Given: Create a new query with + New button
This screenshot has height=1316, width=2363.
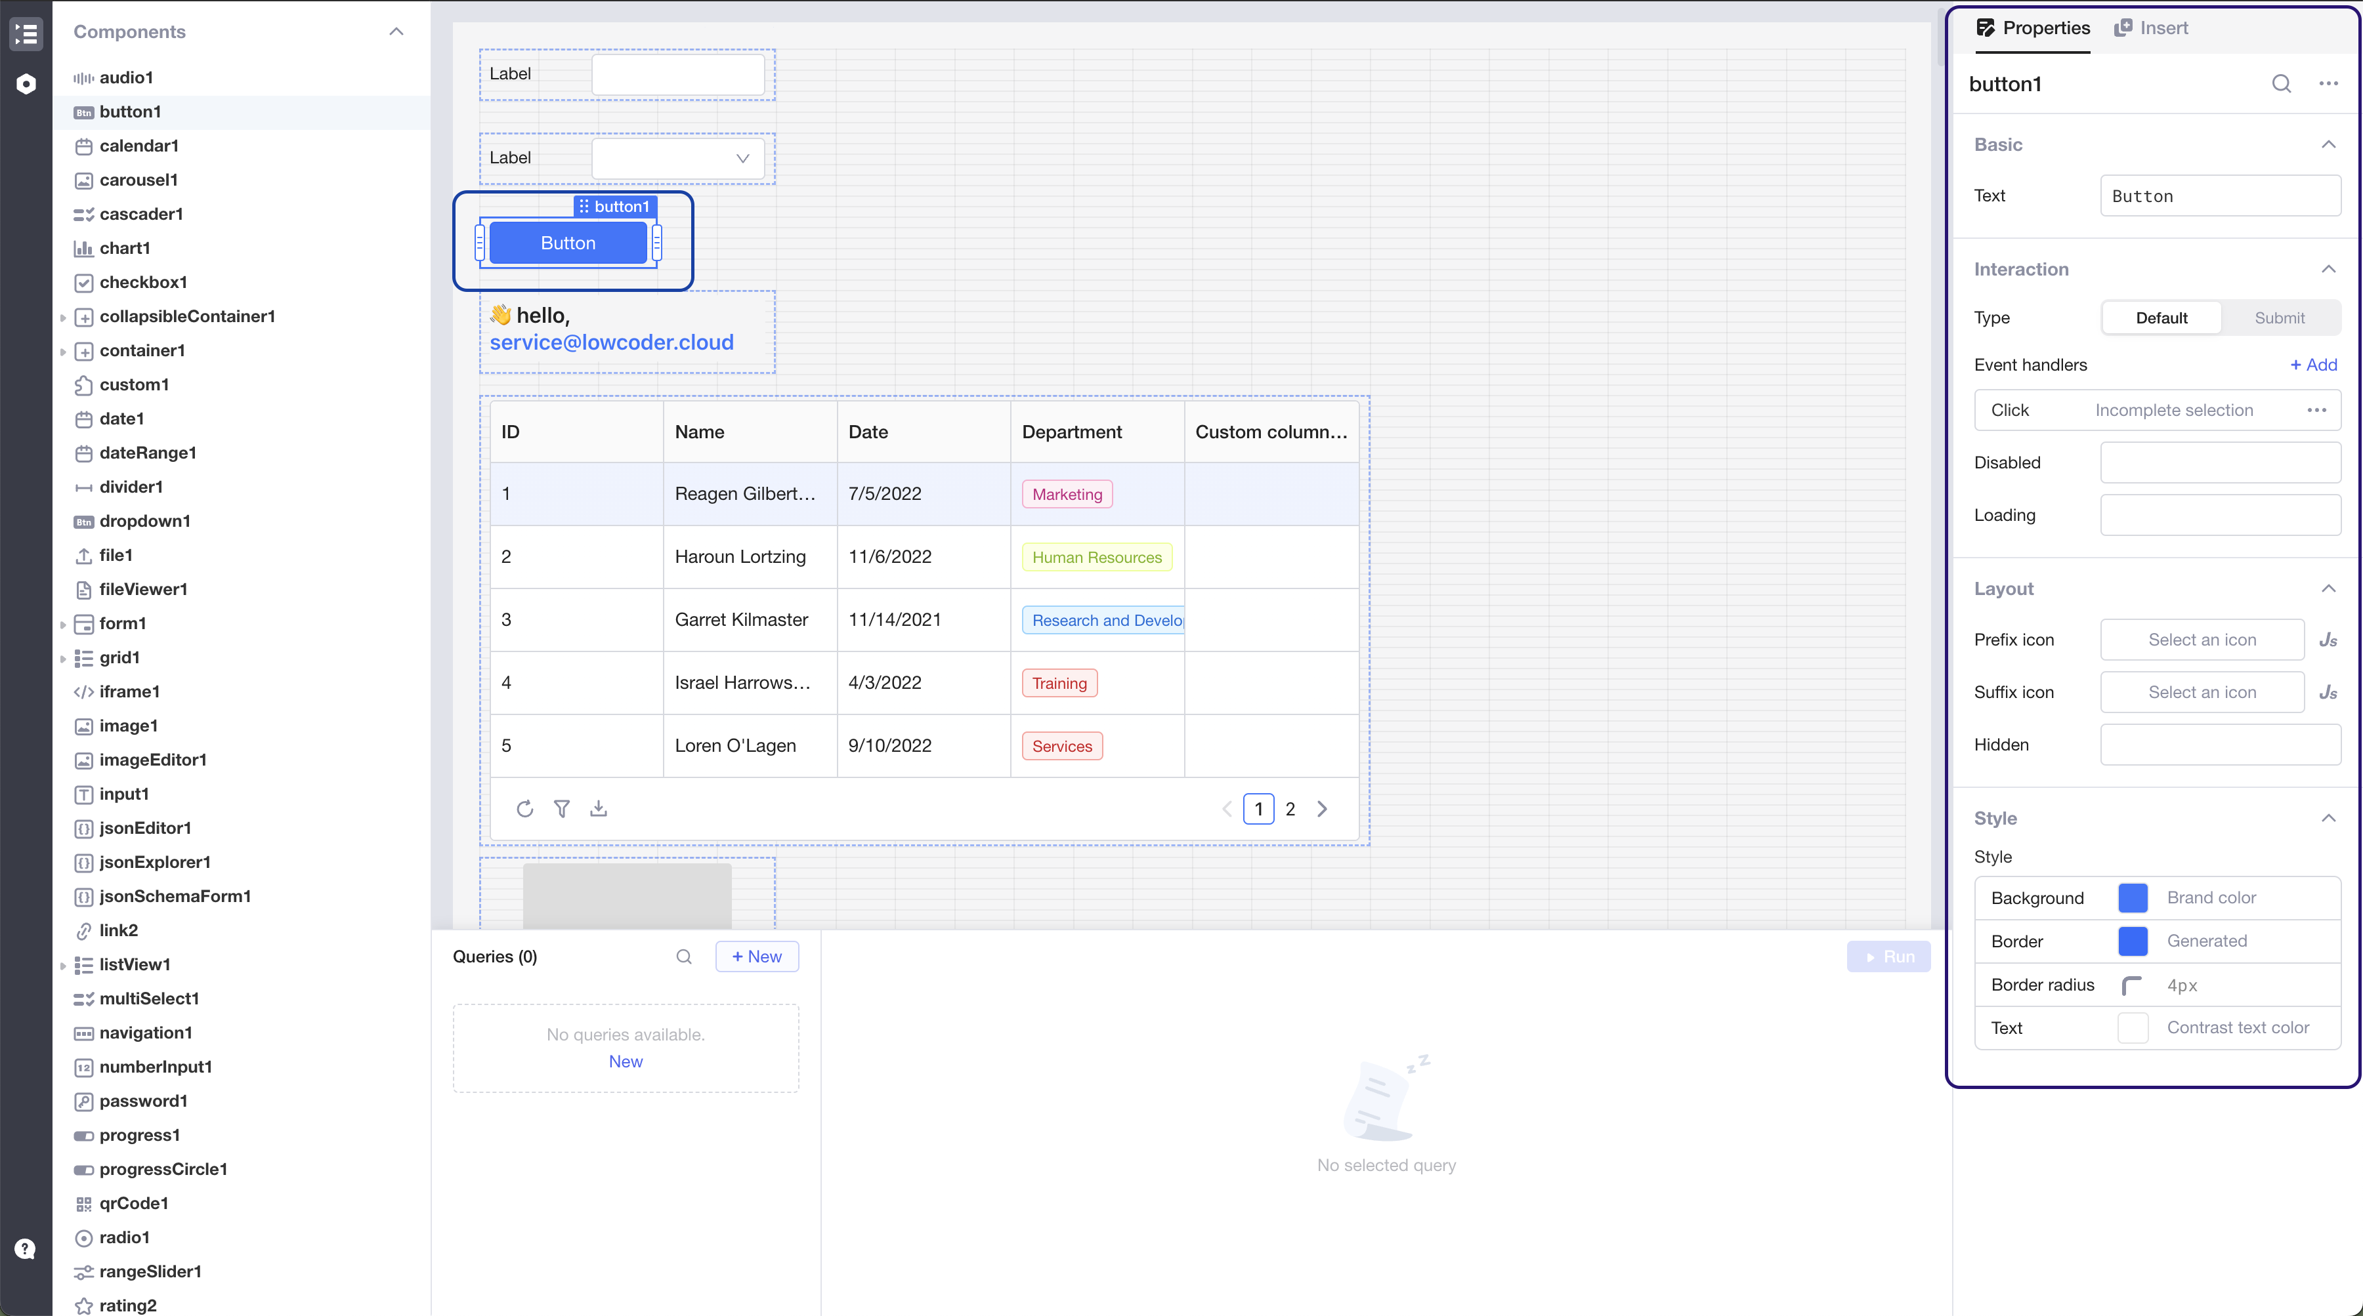Looking at the screenshot, I should click(x=757, y=956).
